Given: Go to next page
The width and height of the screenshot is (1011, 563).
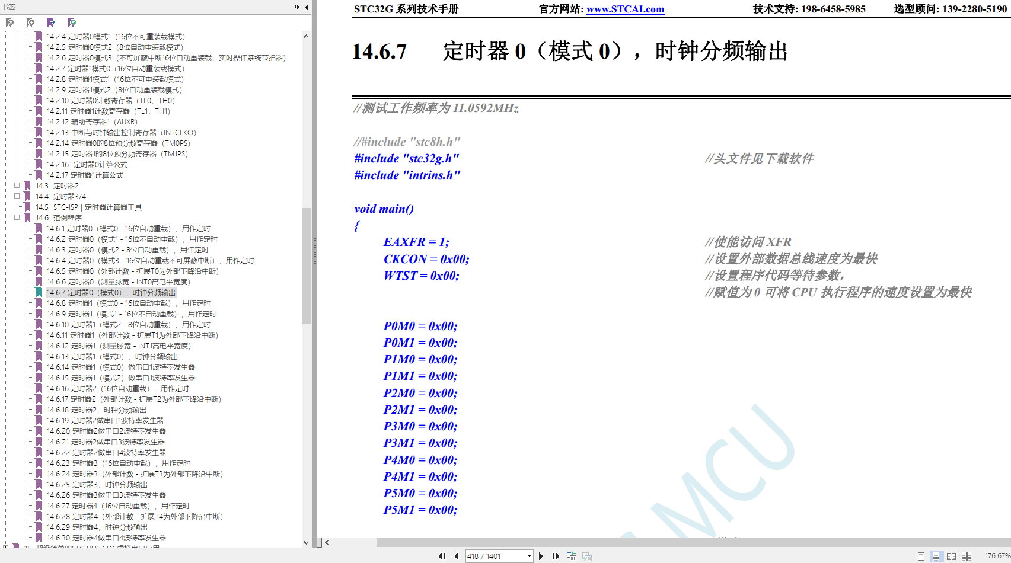Looking at the screenshot, I should click(541, 556).
